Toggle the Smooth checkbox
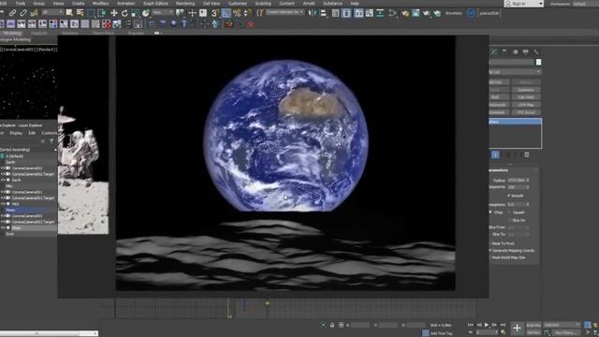Image resolution: width=599 pixels, height=337 pixels. [509, 196]
